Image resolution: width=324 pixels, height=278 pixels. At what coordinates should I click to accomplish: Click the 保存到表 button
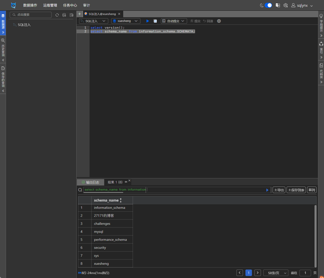[296, 190]
